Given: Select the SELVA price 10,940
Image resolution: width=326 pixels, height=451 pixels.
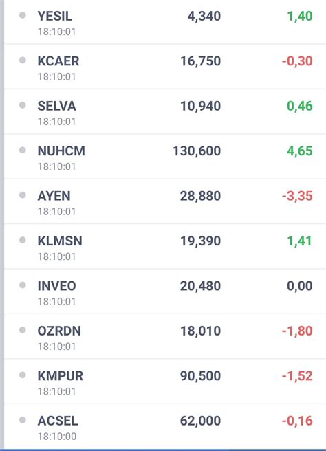Looking at the screenshot, I should [201, 106].
